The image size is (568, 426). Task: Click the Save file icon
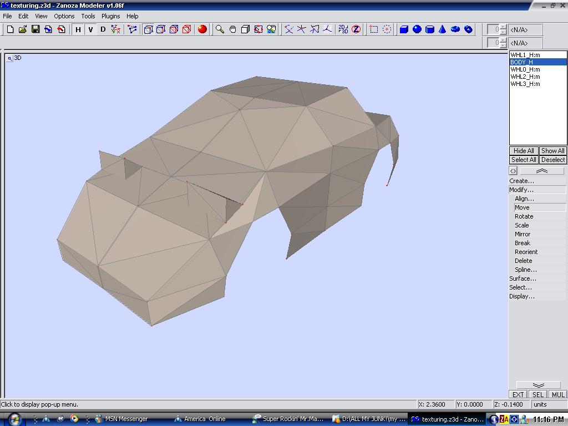[x=35, y=29]
